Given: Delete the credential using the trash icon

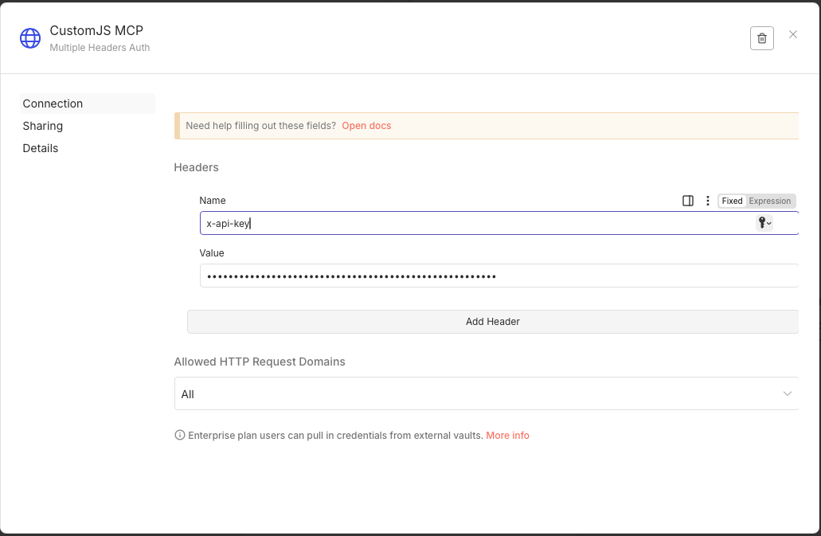Looking at the screenshot, I should click(761, 37).
